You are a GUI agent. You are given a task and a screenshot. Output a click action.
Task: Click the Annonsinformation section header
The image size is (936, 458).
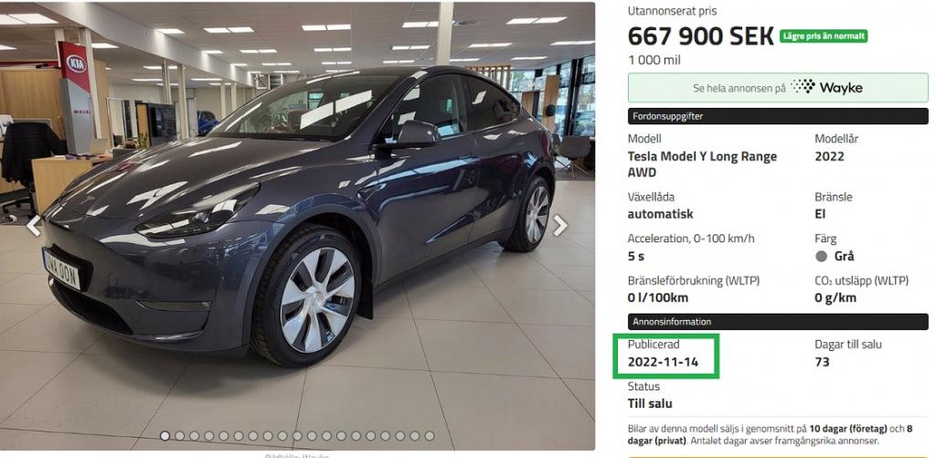click(x=778, y=322)
